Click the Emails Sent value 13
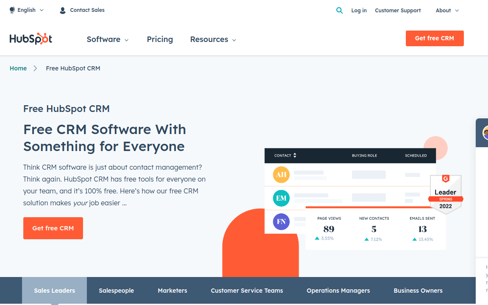The height and width of the screenshot is (305, 488). (x=422, y=229)
